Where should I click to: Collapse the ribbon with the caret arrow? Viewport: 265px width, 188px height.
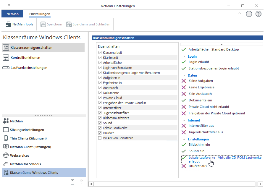tap(240, 13)
